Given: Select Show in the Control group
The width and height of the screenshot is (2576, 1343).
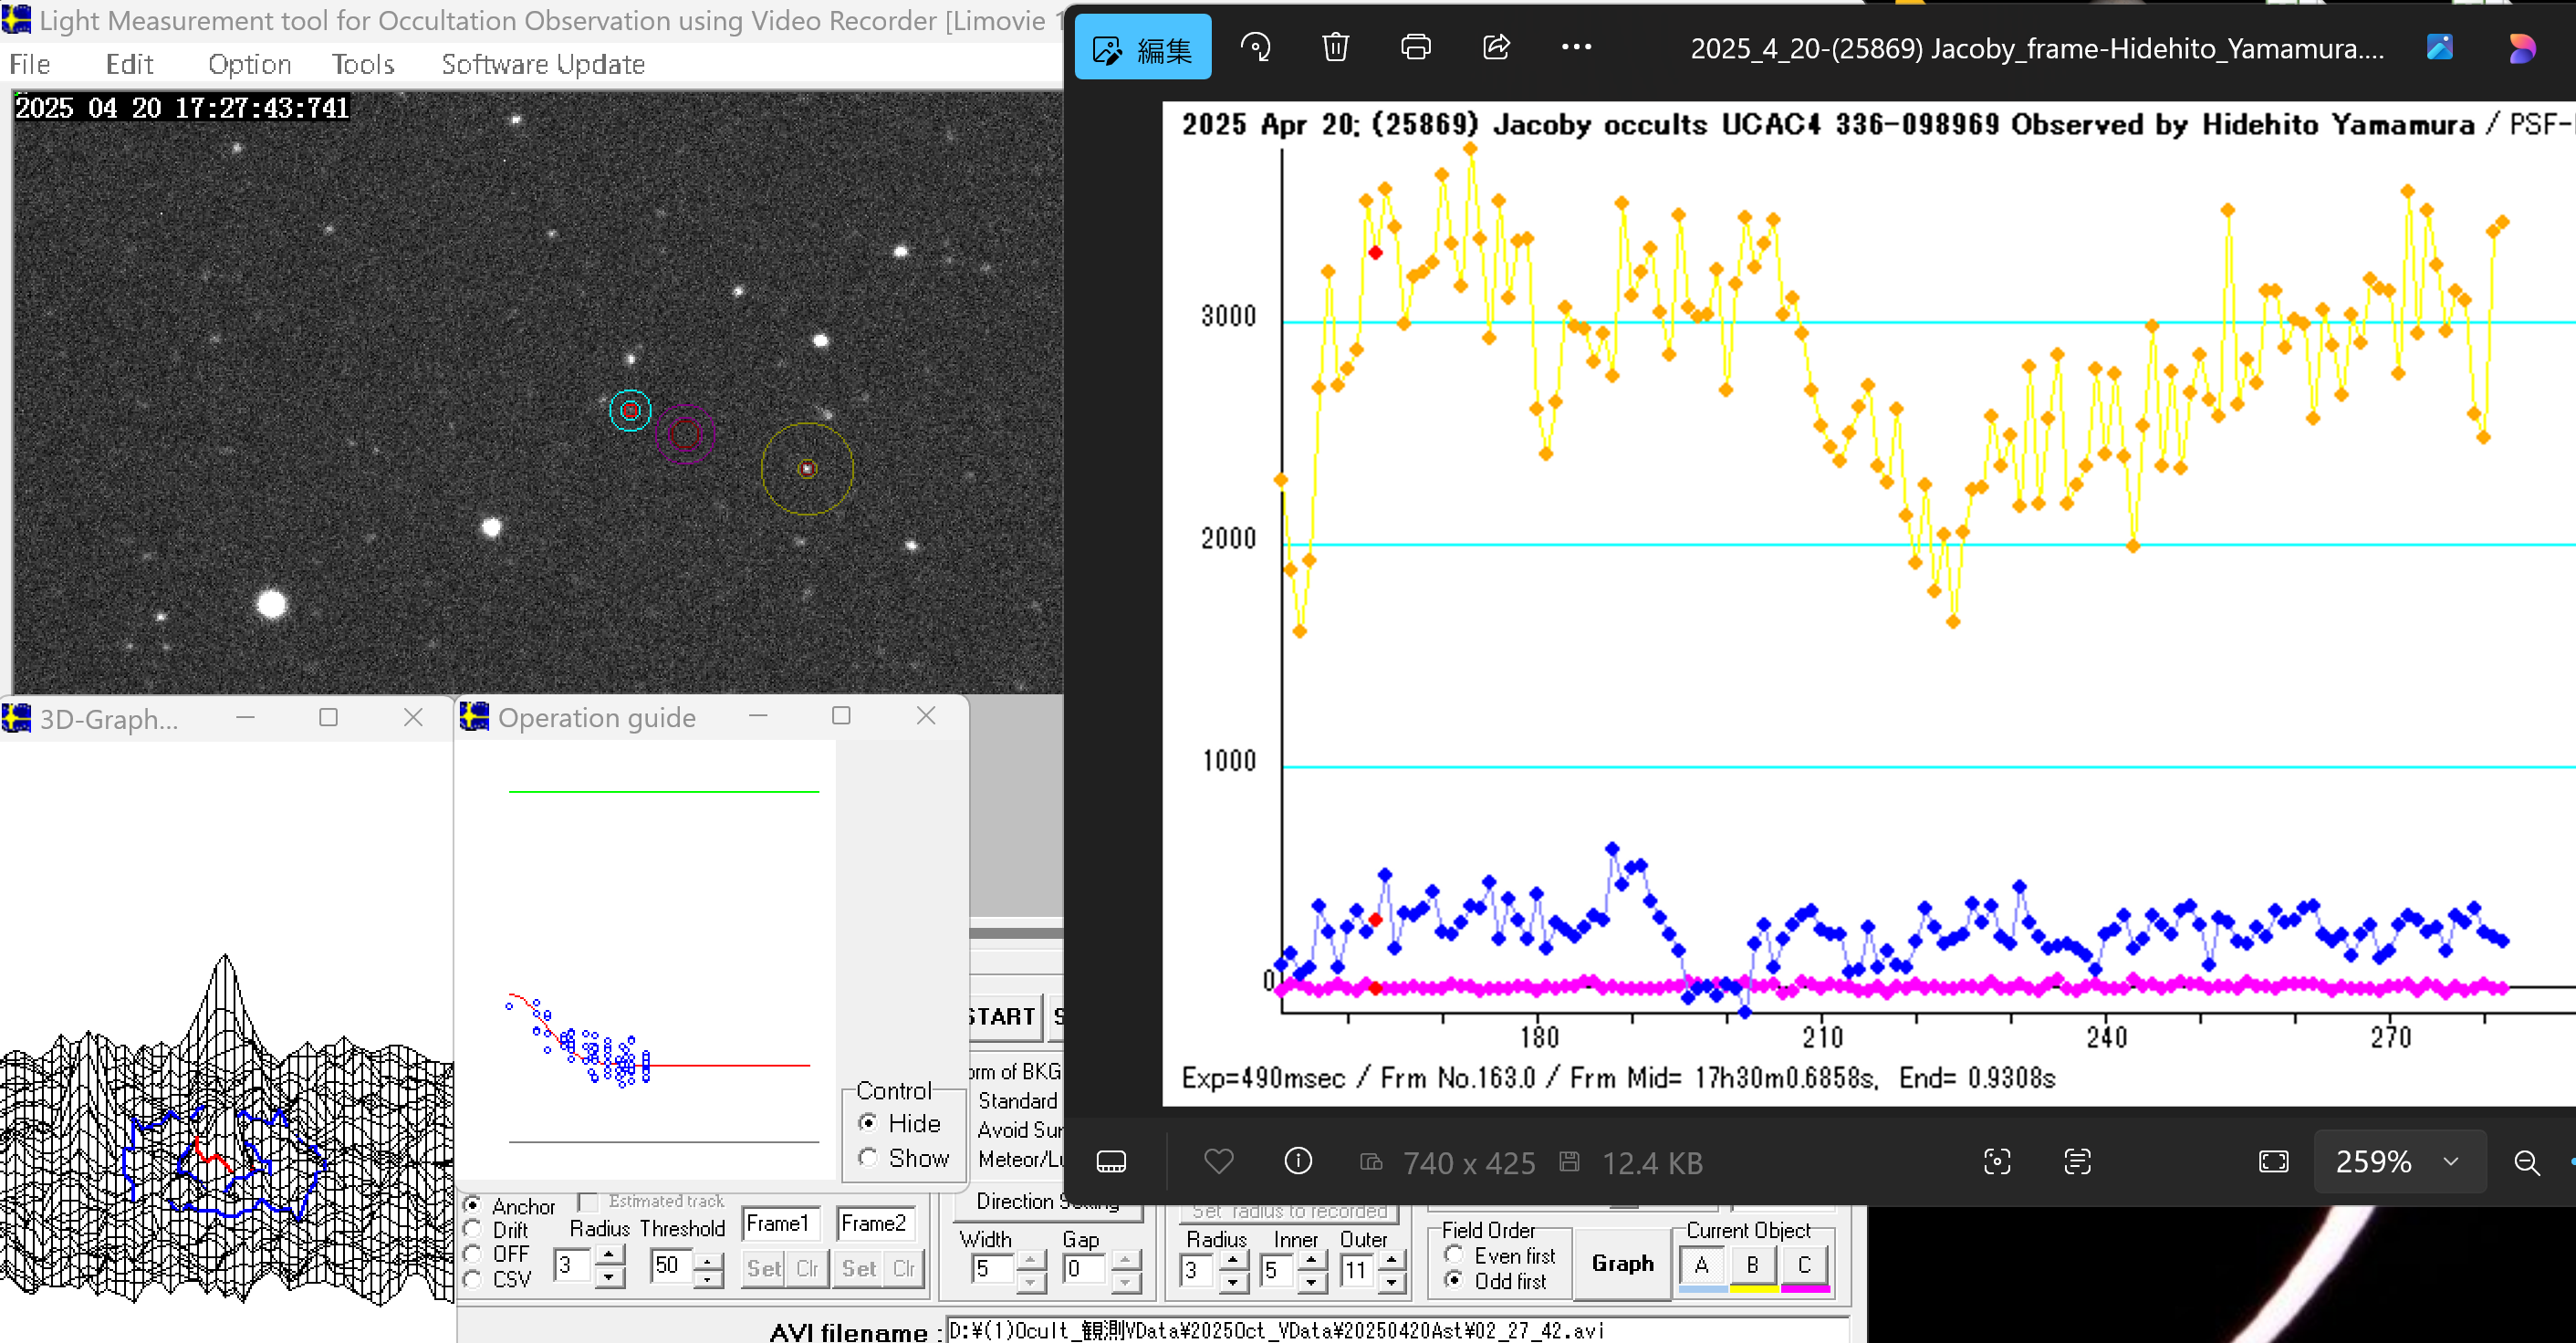Looking at the screenshot, I should [x=868, y=1158].
